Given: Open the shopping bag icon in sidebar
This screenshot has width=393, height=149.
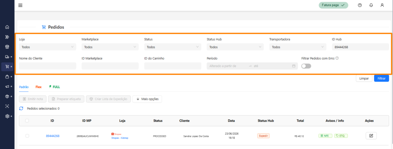Looking at the screenshot, I should coord(7,77).
